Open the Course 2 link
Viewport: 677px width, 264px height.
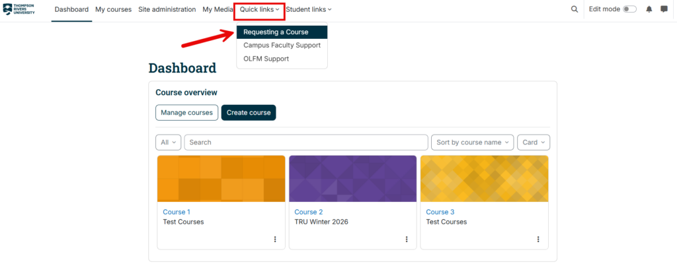[x=308, y=213]
